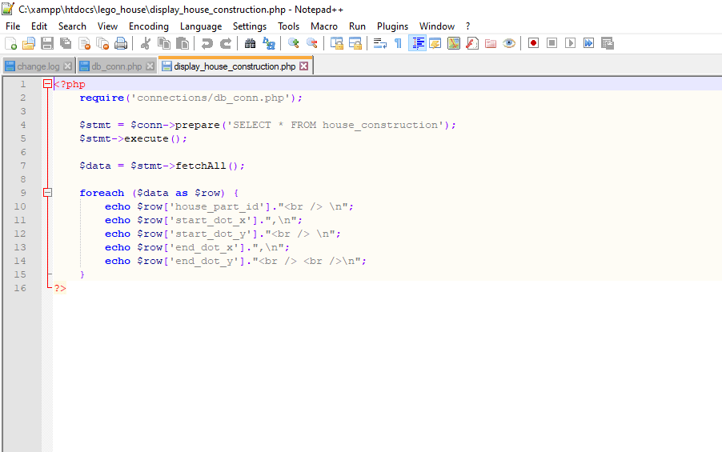Collapse the foreach block fold marker
This screenshot has height=452, width=722.
[x=47, y=193]
